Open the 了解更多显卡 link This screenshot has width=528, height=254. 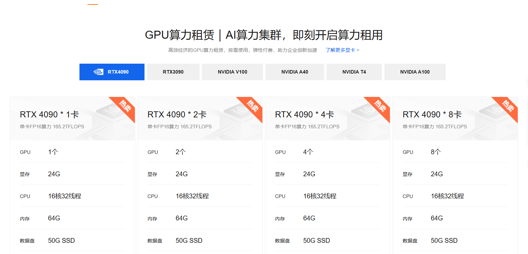[x=342, y=50]
